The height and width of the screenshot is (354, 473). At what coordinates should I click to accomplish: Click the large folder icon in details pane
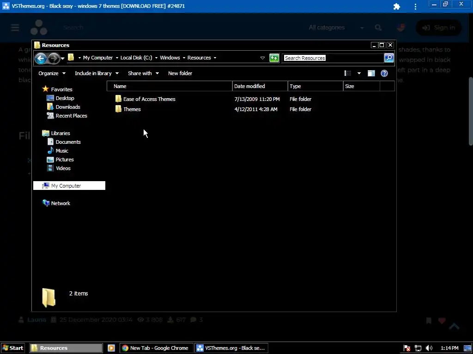click(x=49, y=297)
